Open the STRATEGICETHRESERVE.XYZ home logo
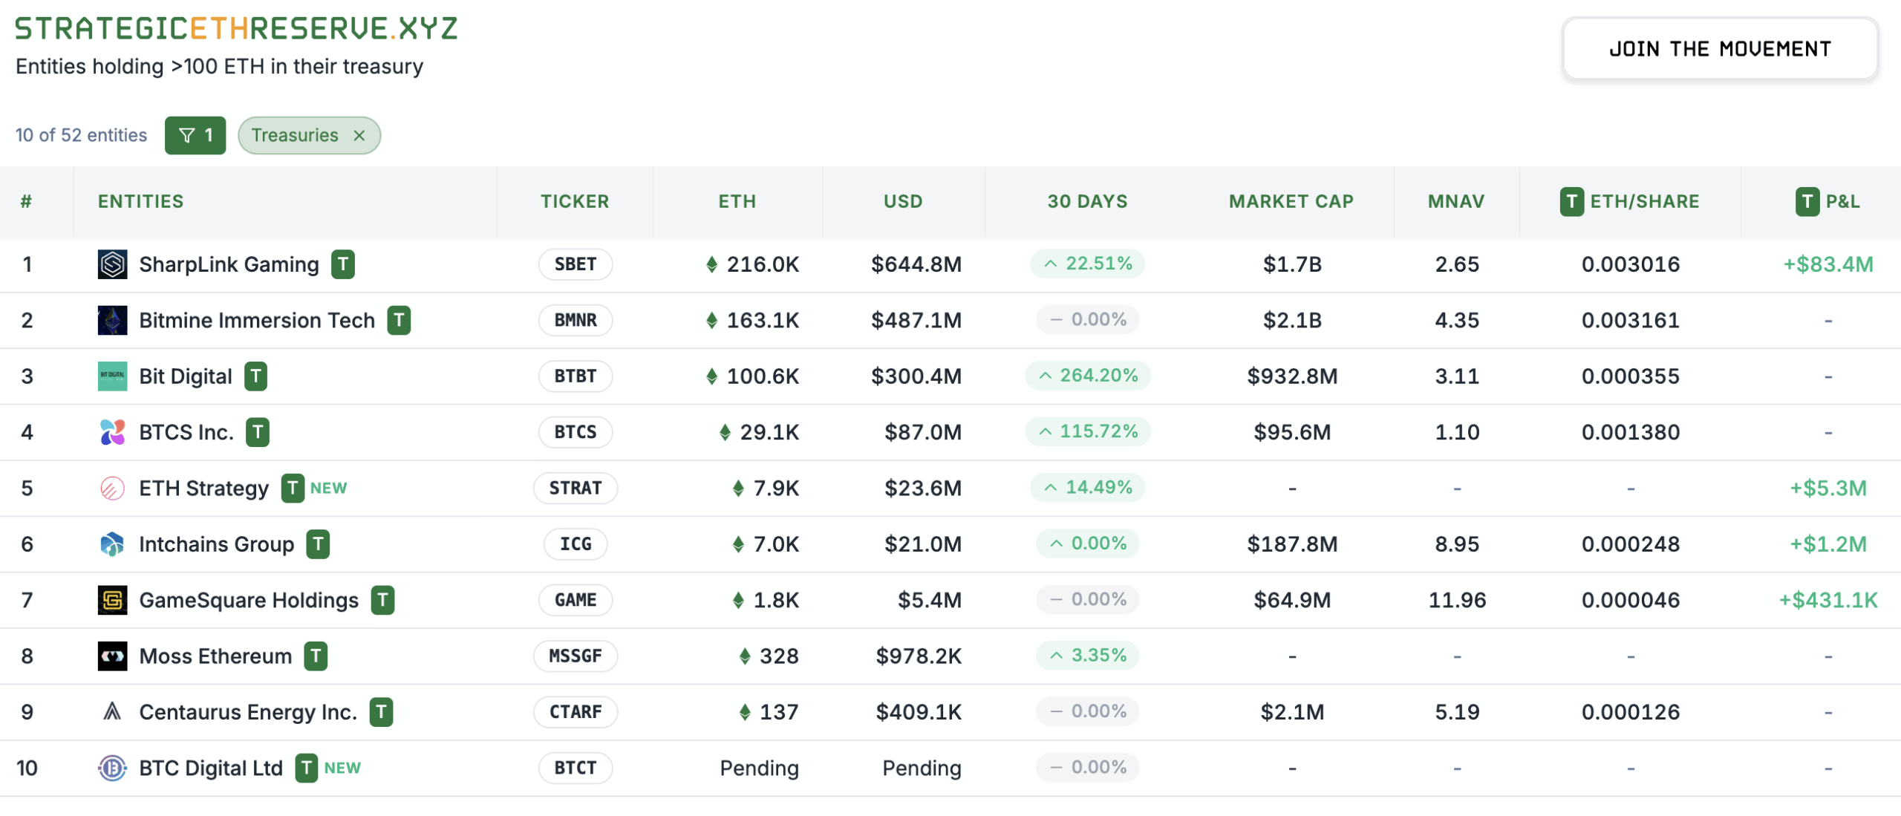 pos(236,28)
